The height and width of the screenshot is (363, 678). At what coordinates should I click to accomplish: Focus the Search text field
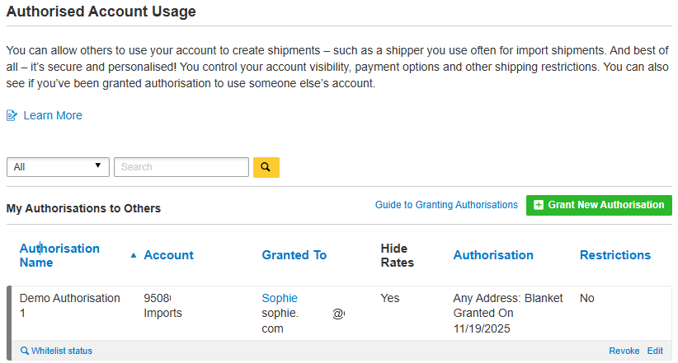coord(181,167)
